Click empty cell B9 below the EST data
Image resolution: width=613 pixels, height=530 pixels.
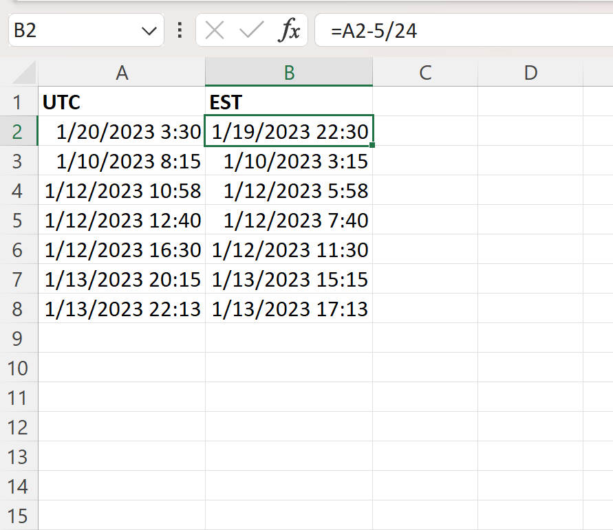click(x=289, y=339)
